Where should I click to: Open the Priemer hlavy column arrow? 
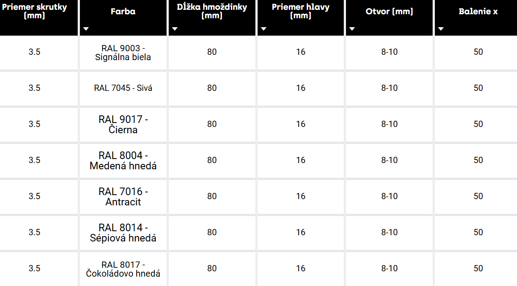(x=263, y=29)
